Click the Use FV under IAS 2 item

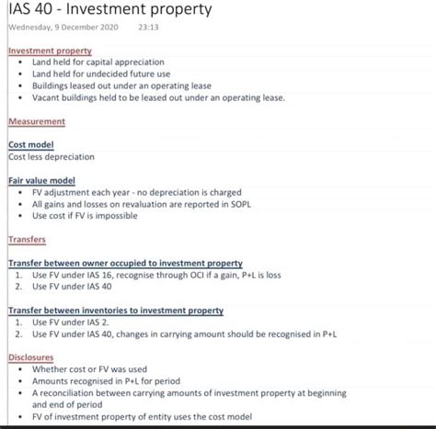tap(71, 322)
